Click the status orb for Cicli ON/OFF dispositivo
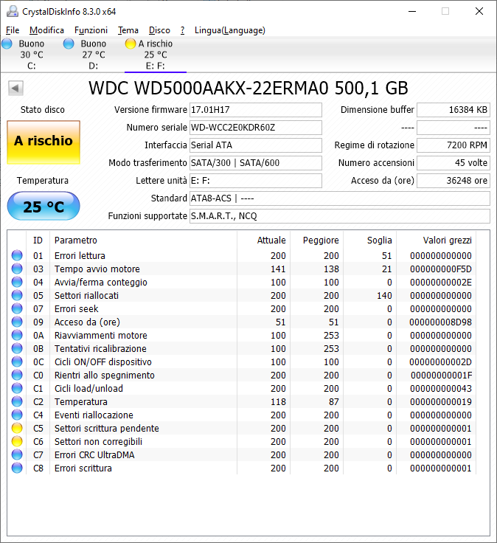 (x=17, y=362)
